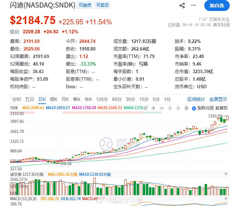Screen dimensions: 240x206
Task: Select the 年K chart tab
Action: point(88,99)
